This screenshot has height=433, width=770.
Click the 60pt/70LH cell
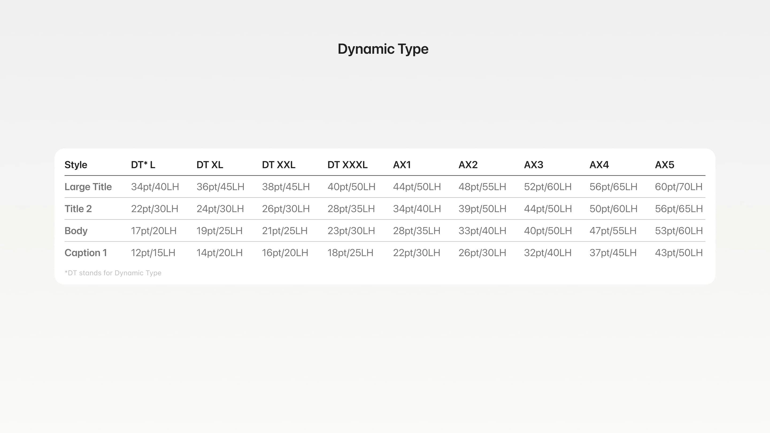[x=679, y=187]
